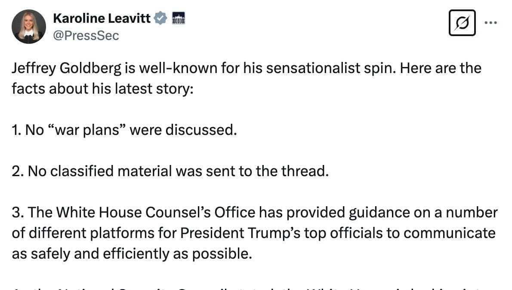This screenshot has height=290, width=512.
Task: Open Grok's explanation of this post
Action: click(462, 24)
